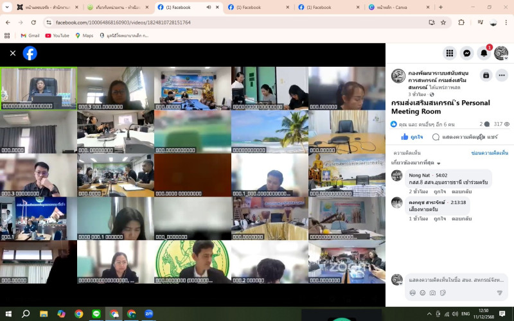Expand the comment sort order dropdown

point(415,163)
